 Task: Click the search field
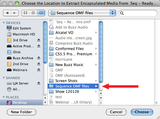(x=138, y=13)
